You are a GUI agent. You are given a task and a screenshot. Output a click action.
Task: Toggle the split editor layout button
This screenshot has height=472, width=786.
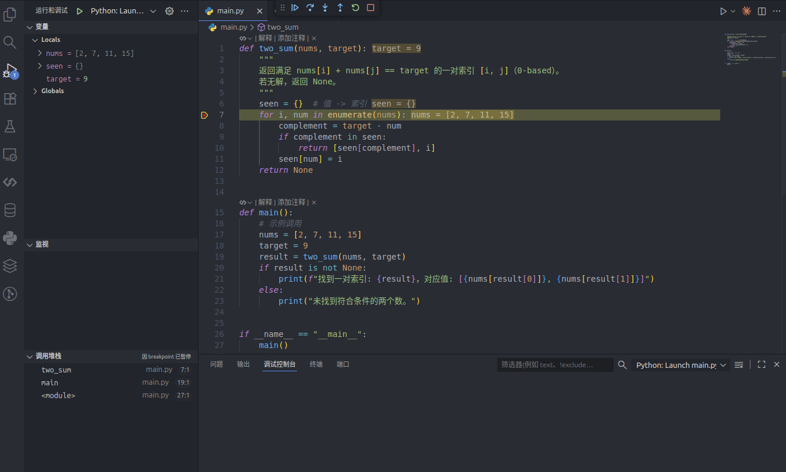762,11
